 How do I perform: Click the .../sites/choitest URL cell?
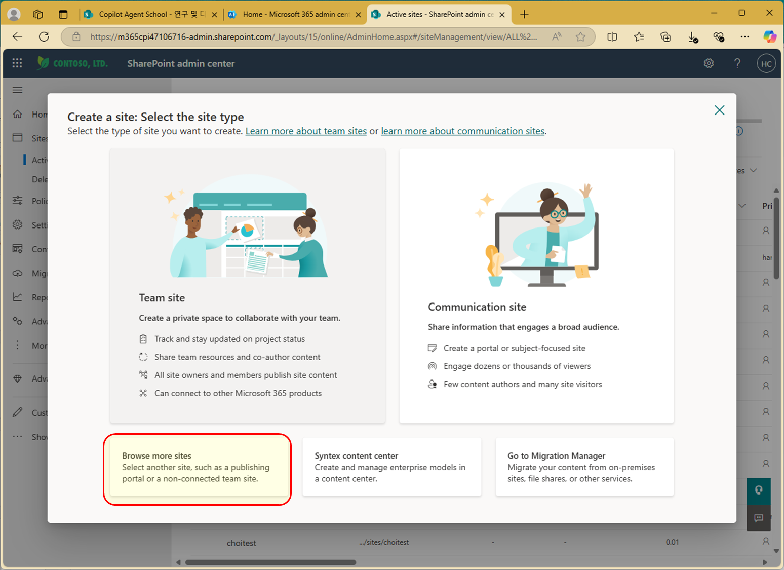pyautogui.click(x=384, y=542)
